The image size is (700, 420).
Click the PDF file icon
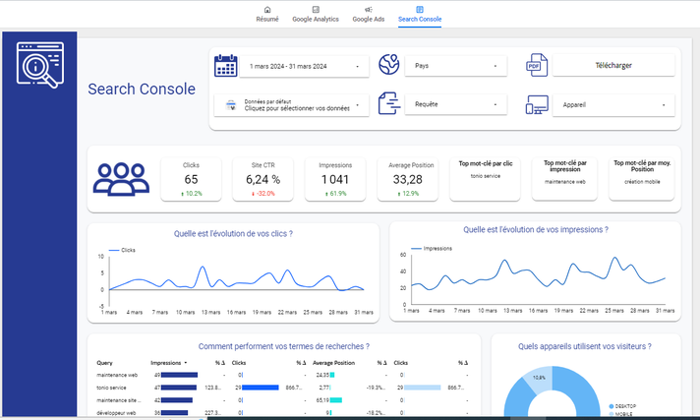536,65
